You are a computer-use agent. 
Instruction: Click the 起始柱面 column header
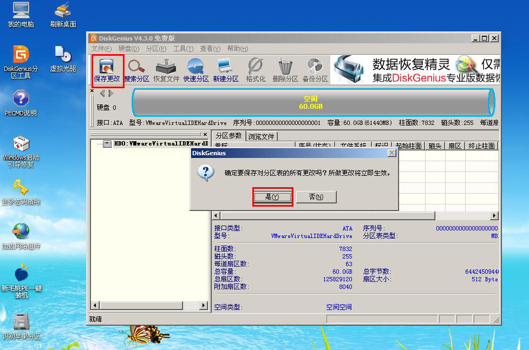coord(409,146)
